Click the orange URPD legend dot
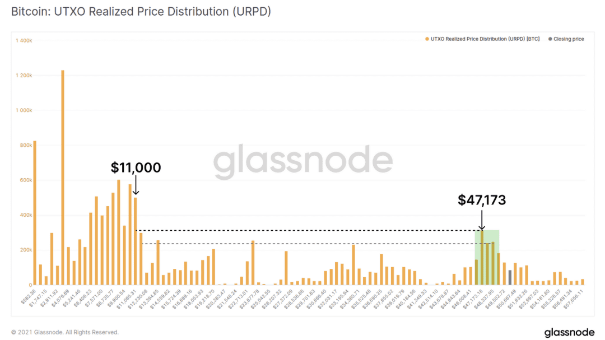Screen dimensions: 605x340 [x=427, y=39]
